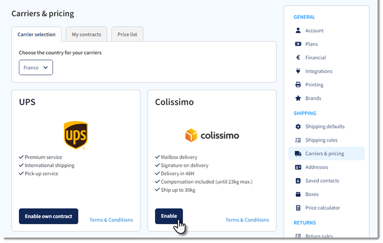The image size is (383, 243).
Task: Open Shipping defaults label
Action: (325, 126)
